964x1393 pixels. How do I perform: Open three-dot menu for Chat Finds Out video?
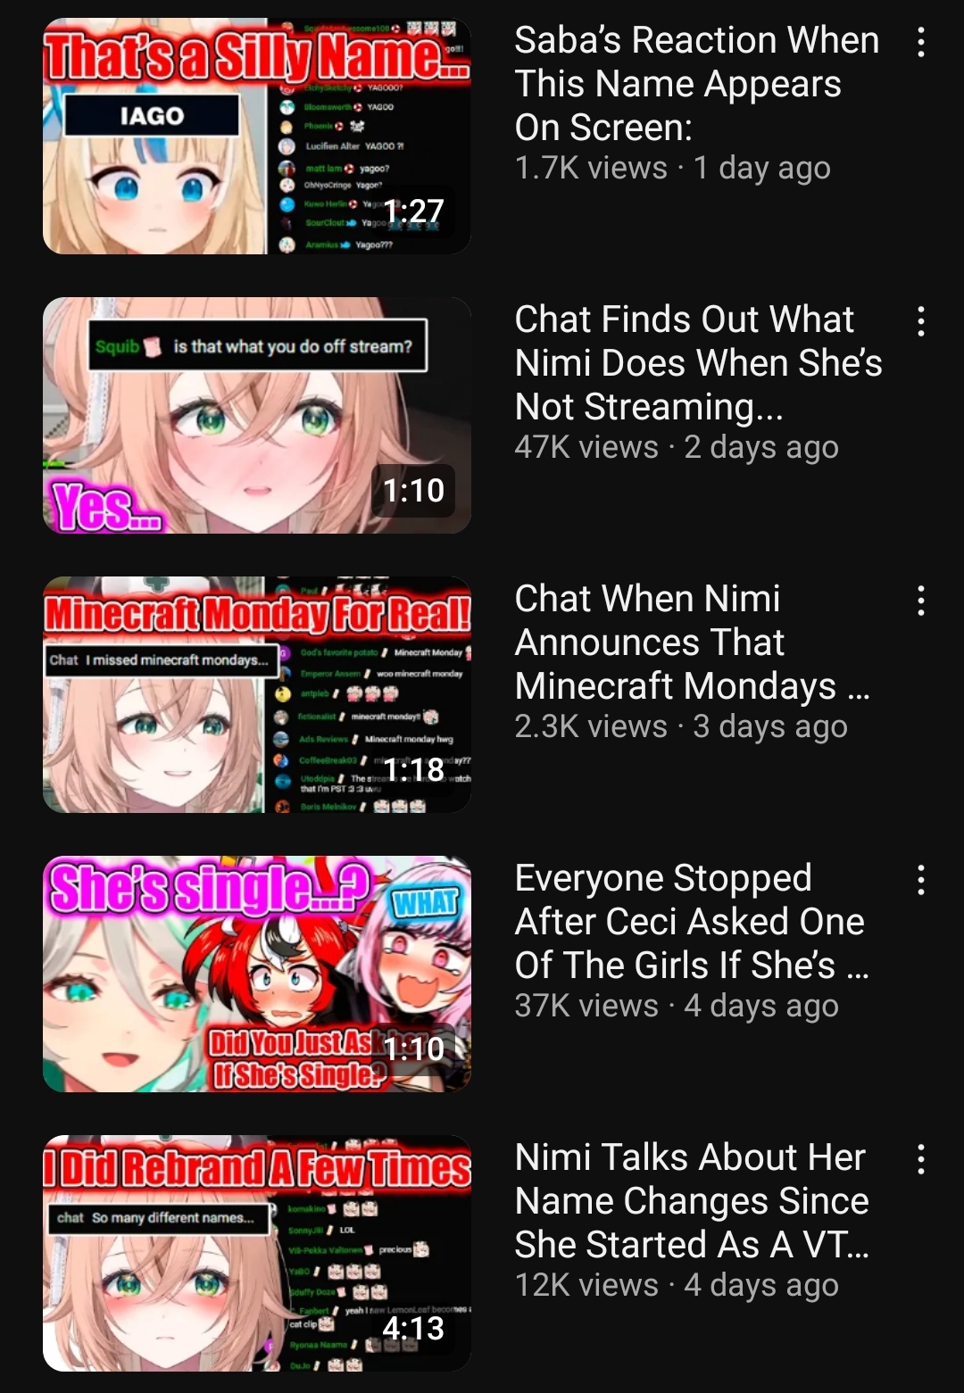[921, 321]
